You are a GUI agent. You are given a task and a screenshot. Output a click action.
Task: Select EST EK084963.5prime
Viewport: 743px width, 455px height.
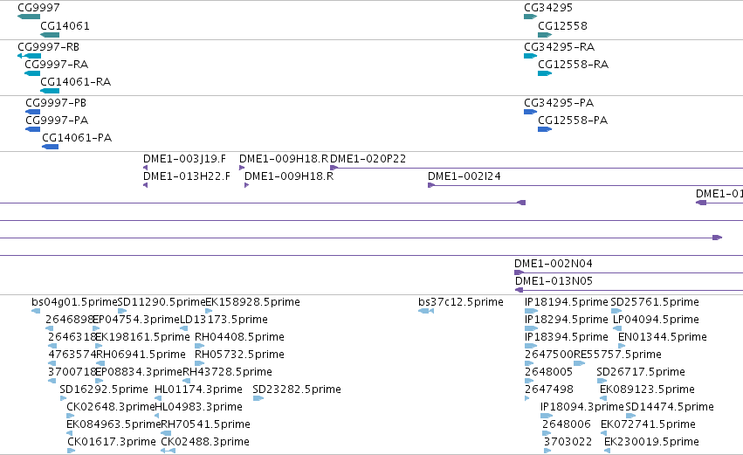pyautogui.click(x=114, y=424)
